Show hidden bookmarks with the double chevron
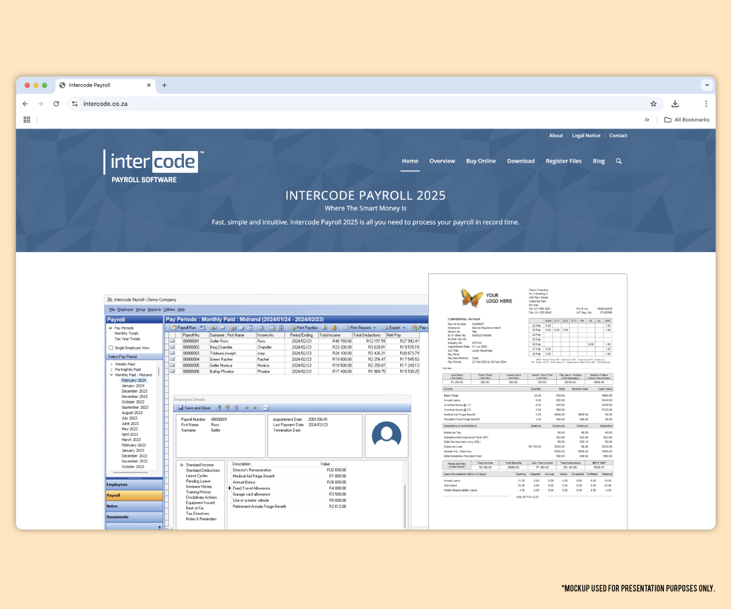Screen dimensions: 731x609 [x=647, y=120]
